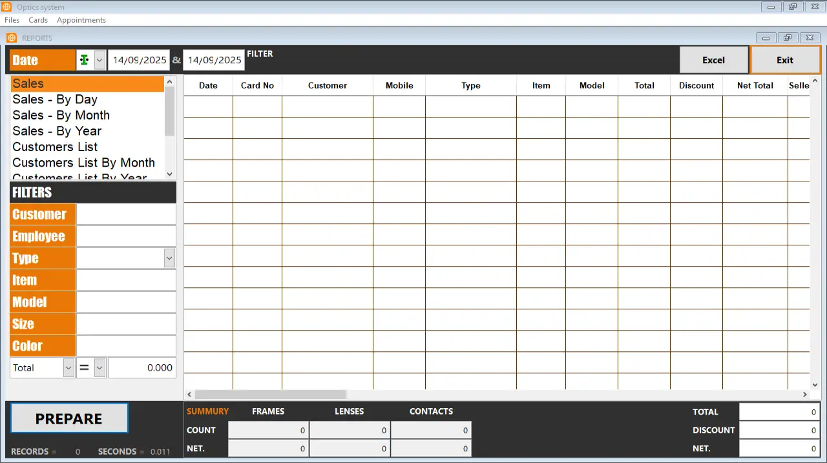This screenshot has height=463, width=827.
Task: Export report with Excel button
Action: 713,60
